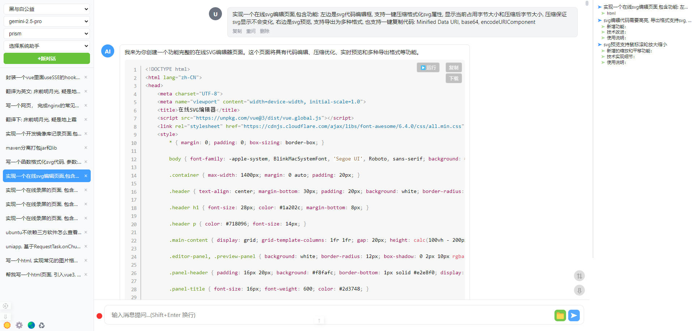The height and width of the screenshot is (331, 694).
Task: Remove the '翻译为英文: 床前明月光' conversation
Action: coord(86,91)
